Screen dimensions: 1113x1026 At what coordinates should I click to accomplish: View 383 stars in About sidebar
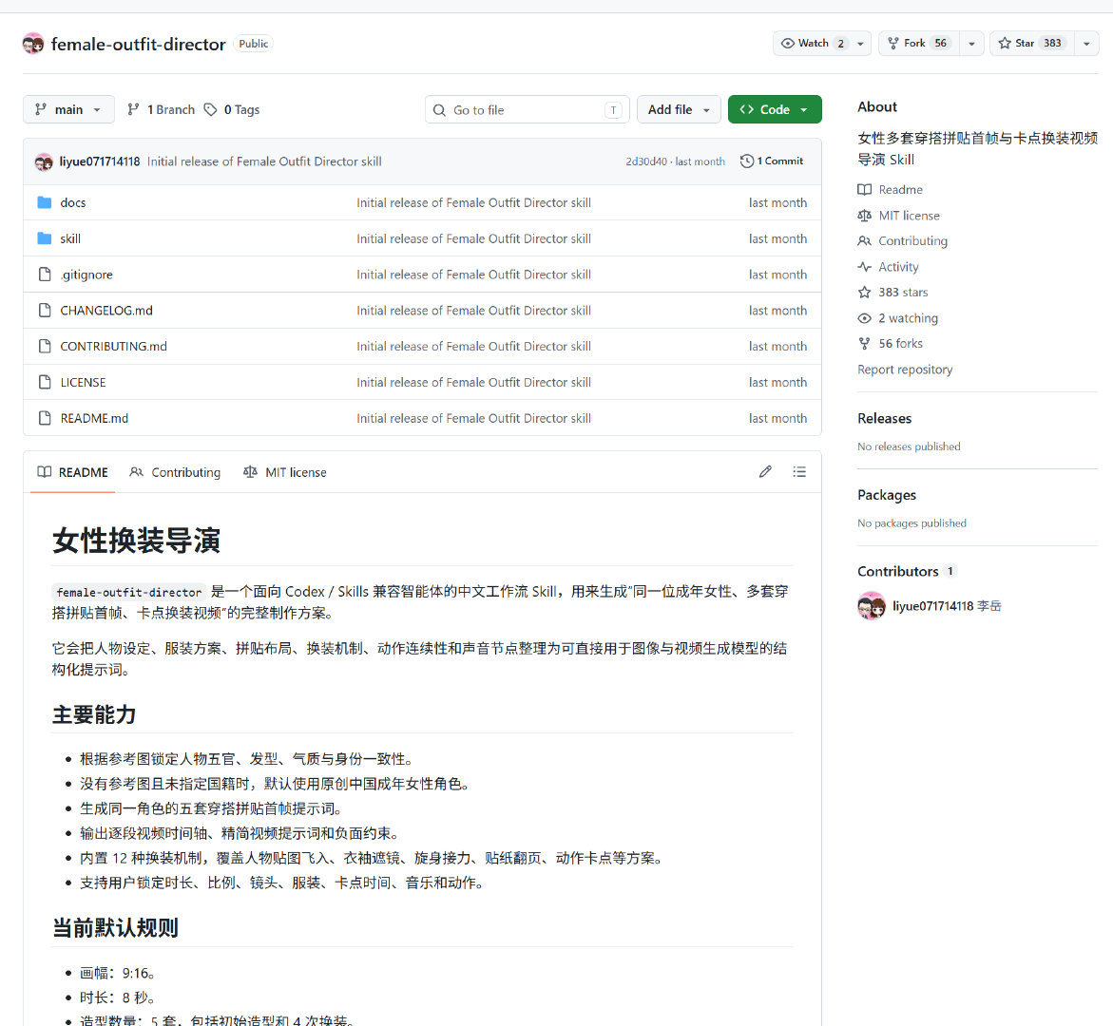[x=892, y=293]
